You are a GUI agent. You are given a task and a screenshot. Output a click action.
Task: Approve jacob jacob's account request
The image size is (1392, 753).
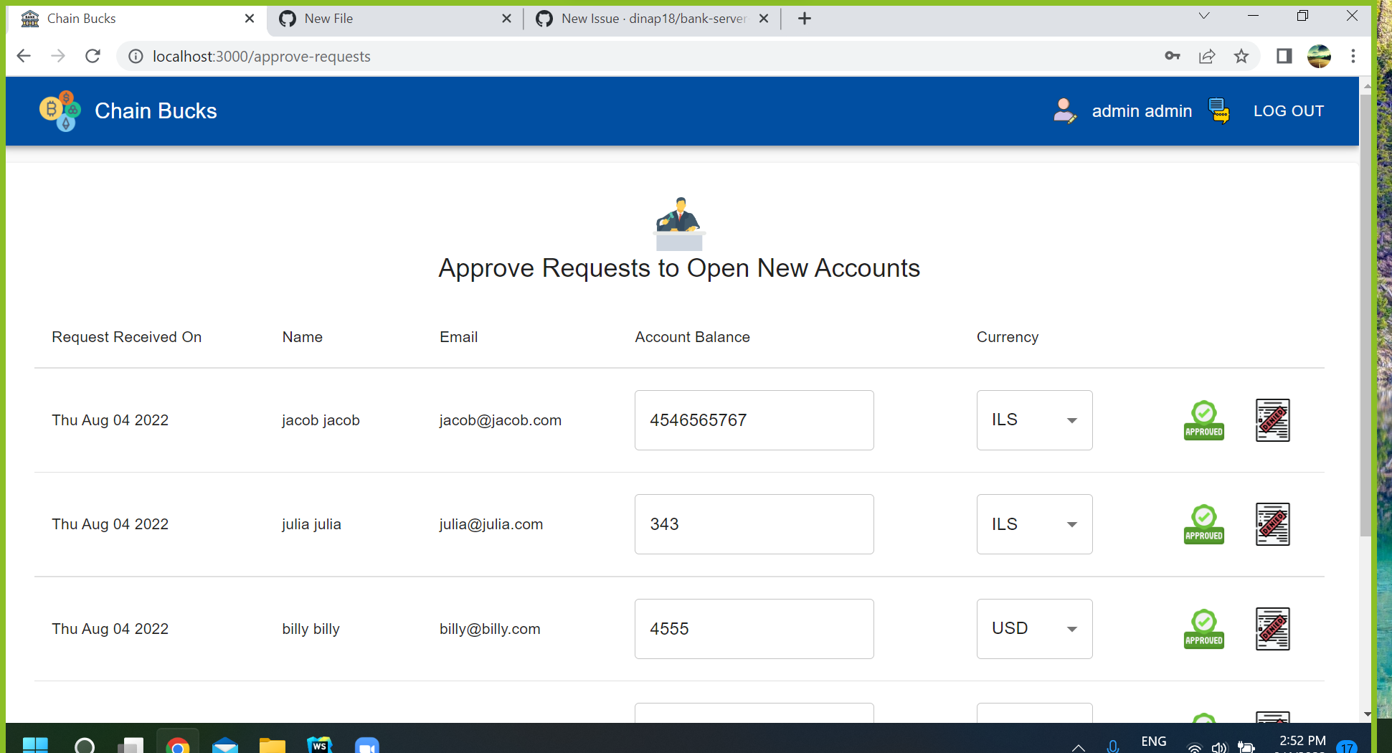click(x=1203, y=420)
